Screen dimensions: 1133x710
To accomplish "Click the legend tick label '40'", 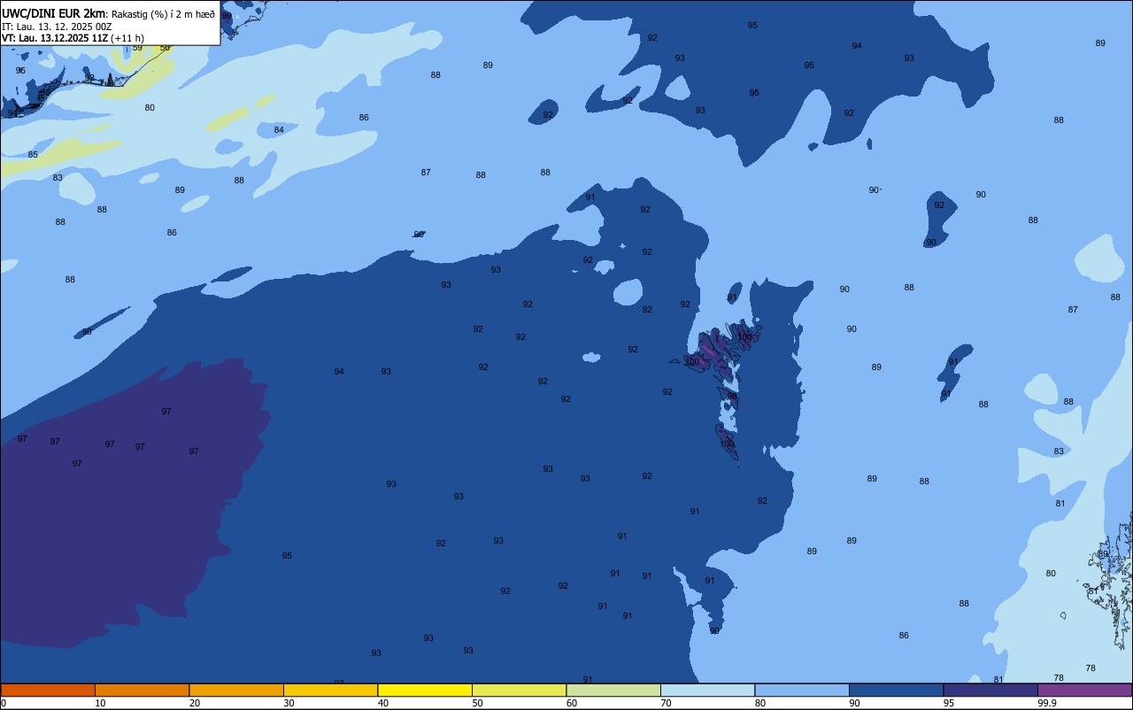I will point(383,703).
